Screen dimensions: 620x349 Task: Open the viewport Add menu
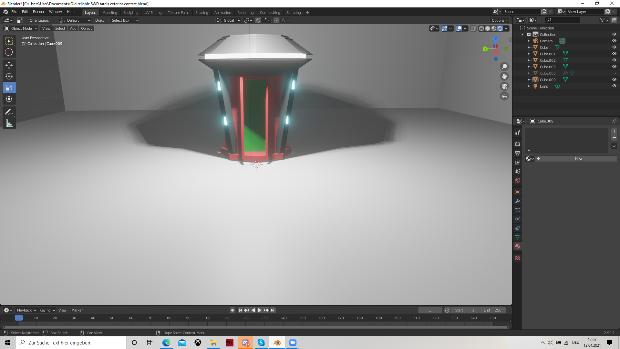click(73, 28)
